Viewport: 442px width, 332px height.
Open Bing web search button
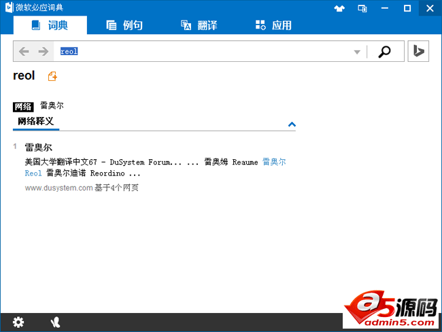pos(418,51)
